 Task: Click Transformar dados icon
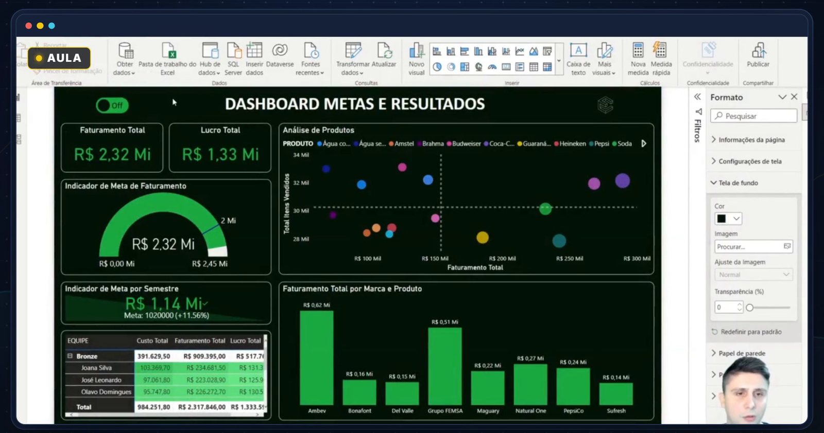[x=353, y=50]
